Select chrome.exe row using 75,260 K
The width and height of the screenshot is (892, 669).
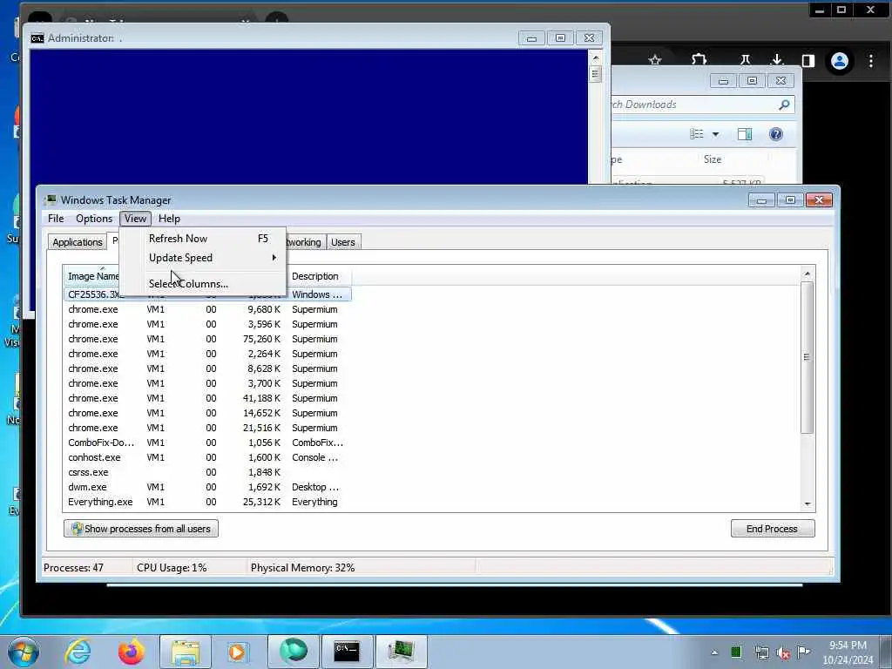(x=207, y=339)
